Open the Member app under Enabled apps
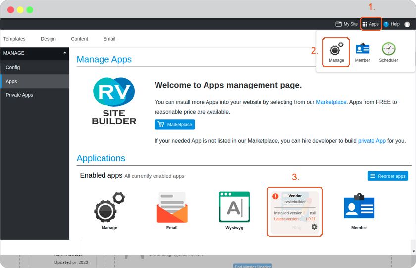 coord(359,211)
